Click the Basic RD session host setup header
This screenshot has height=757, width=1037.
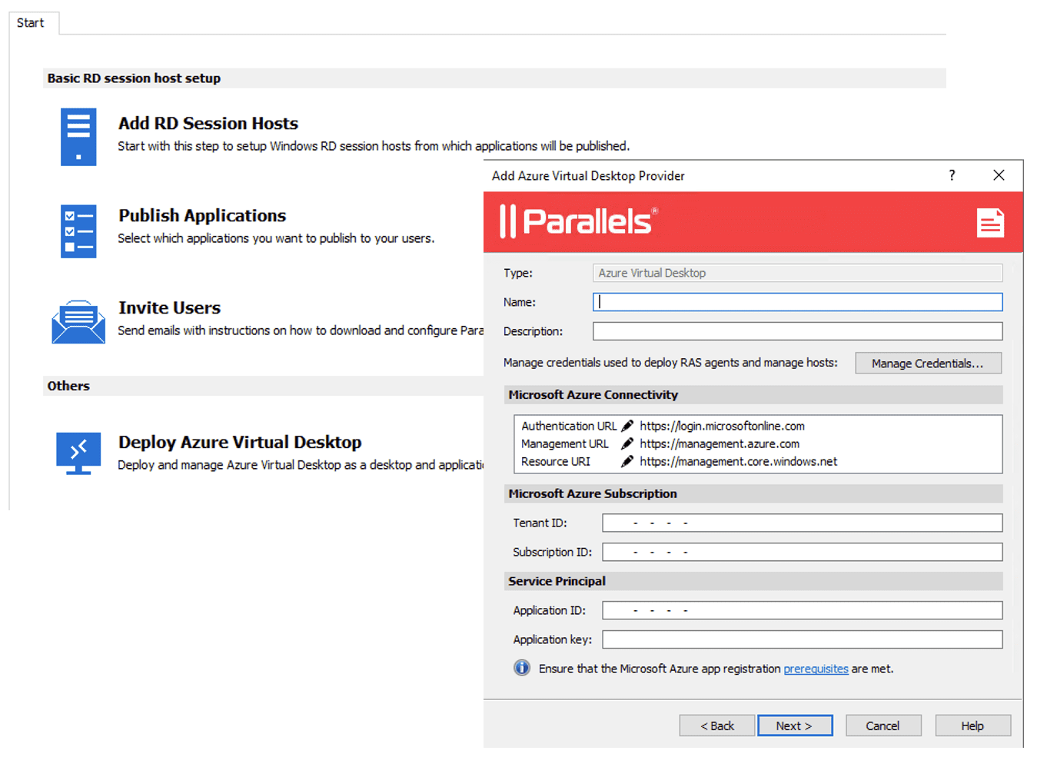494,78
